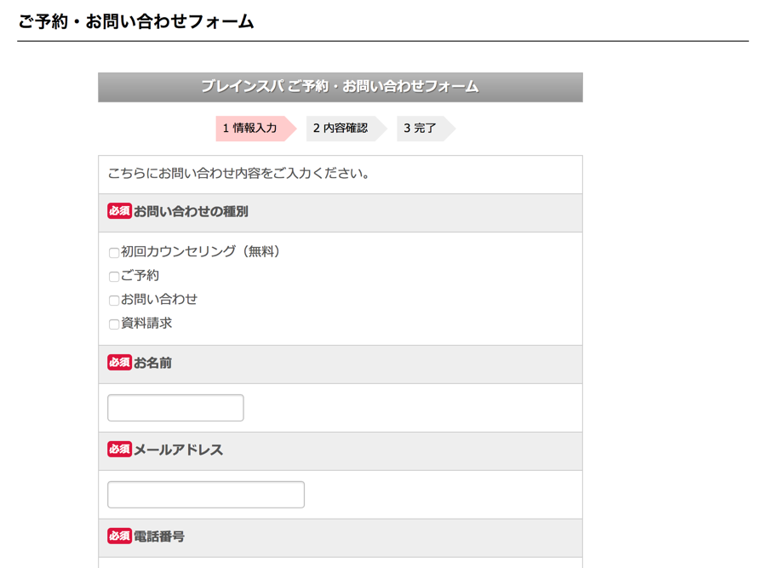Click into the メールアドレス input field
Viewport: 767px width, 568px height.
[206, 495]
